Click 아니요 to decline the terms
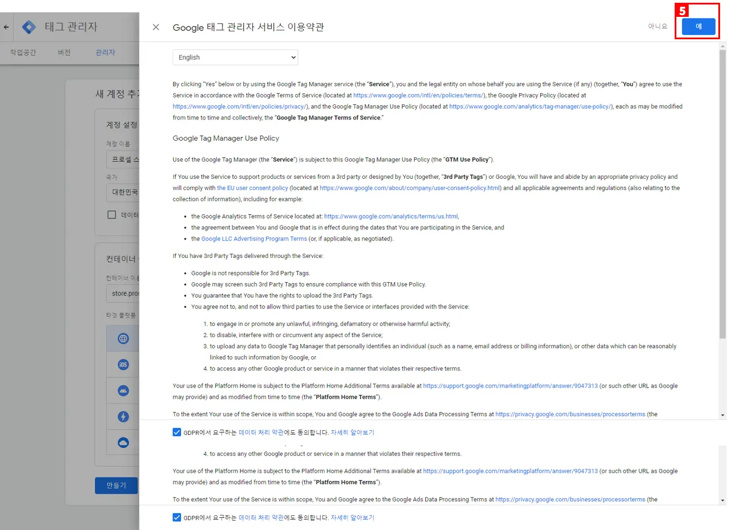Image resolution: width=729 pixels, height=530 pixels. click(x=658, y=26)
